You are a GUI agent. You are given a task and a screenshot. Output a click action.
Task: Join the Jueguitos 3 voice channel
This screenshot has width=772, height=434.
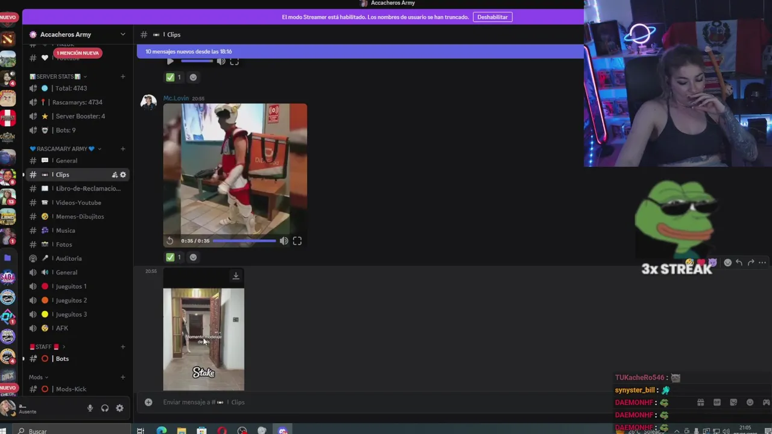(77, 314)
